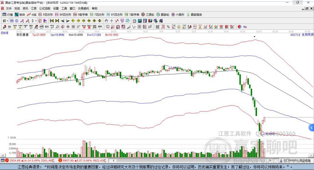Select the crosshair cursor tool

click(x=112, y=21)
